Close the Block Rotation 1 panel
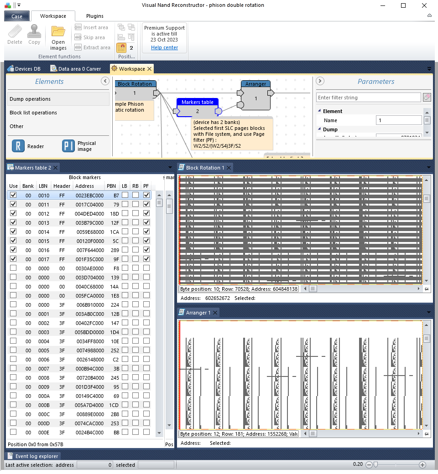The width and height of the screenshot is (438, 474). tap(229, 168)
